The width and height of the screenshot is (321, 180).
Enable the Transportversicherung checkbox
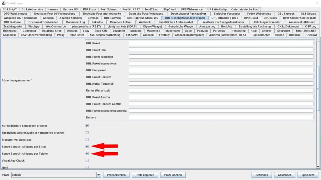(87, 140)
